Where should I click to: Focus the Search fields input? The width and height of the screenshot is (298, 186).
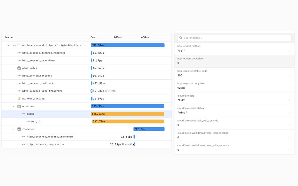[x=234, y=38]
